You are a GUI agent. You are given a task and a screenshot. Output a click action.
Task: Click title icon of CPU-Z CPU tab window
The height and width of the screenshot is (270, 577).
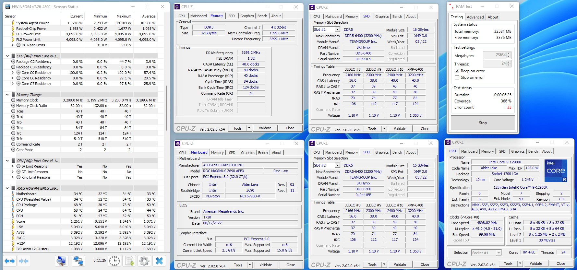448,142
